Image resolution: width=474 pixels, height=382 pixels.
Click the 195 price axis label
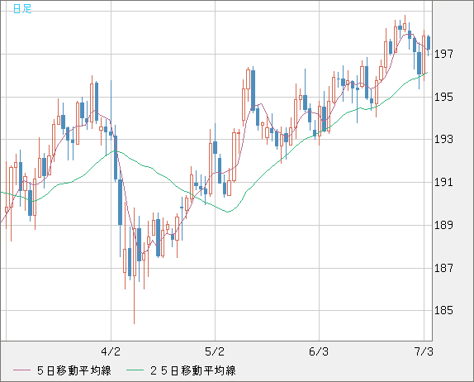(443, 98)
